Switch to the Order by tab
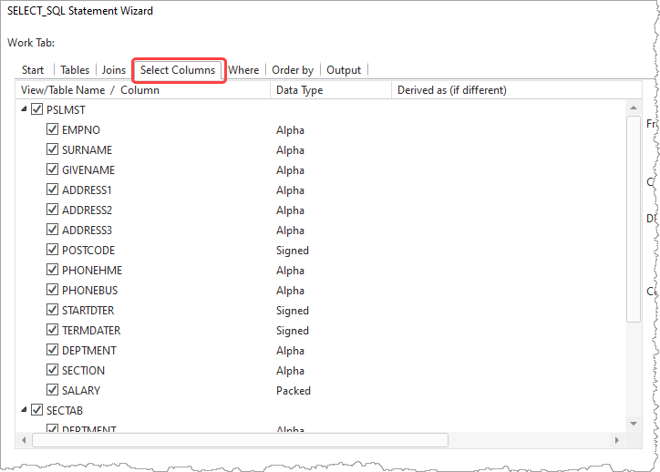 click(293, 70)
